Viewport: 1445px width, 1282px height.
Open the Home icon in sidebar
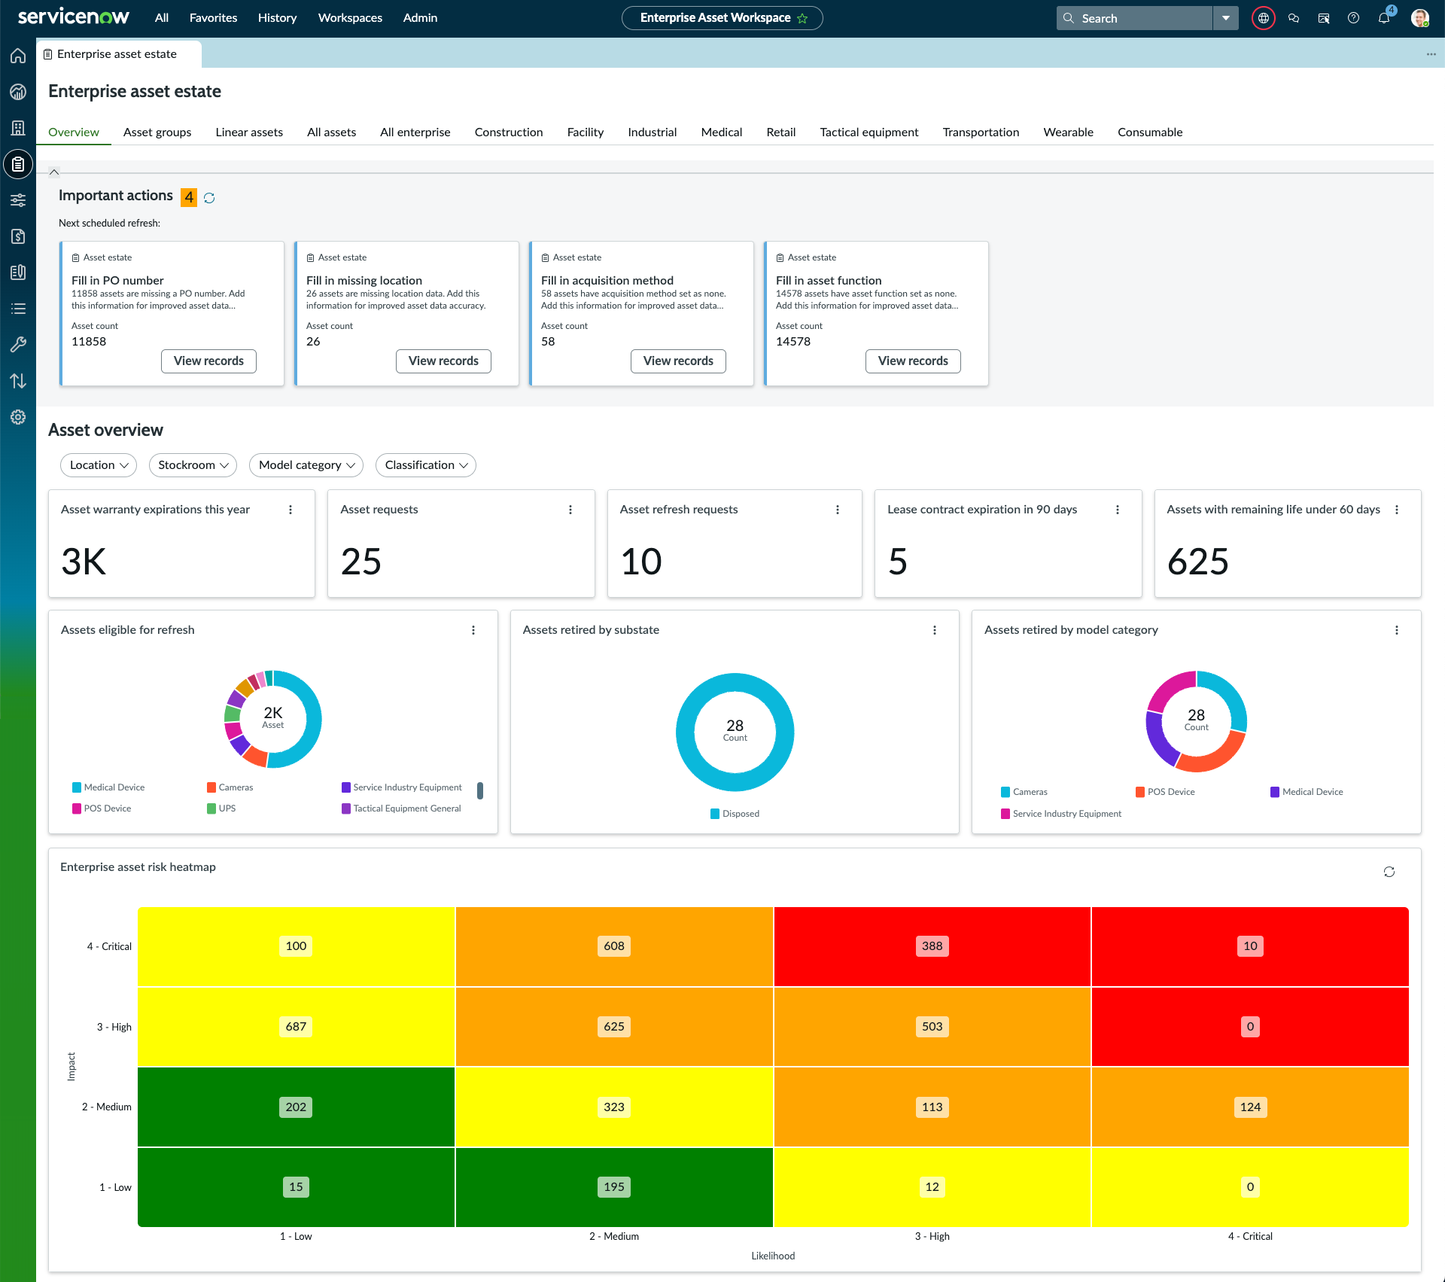pyautogui.click(x=18, y=56)
